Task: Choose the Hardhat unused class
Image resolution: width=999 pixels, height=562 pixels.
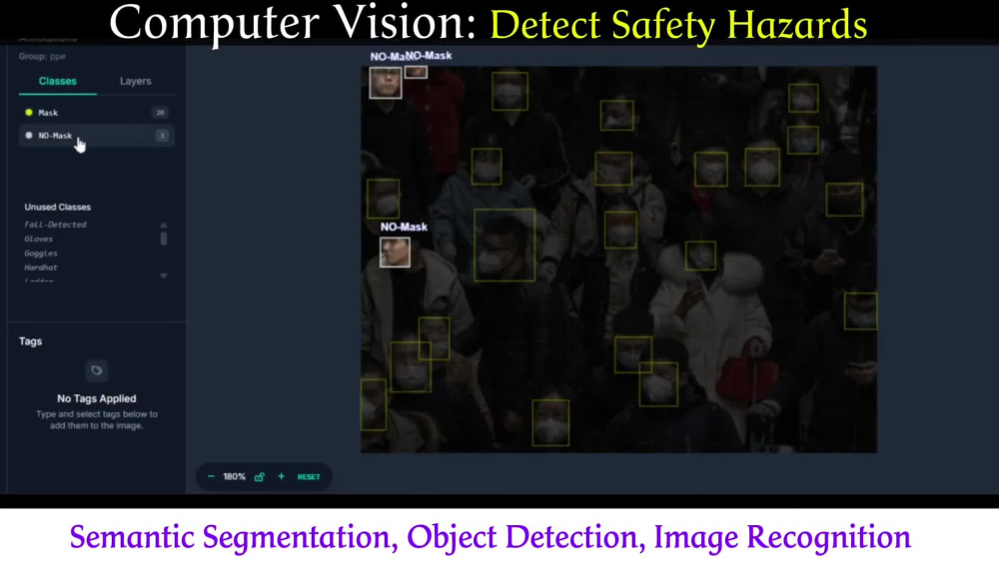Action: pos(41,268)
